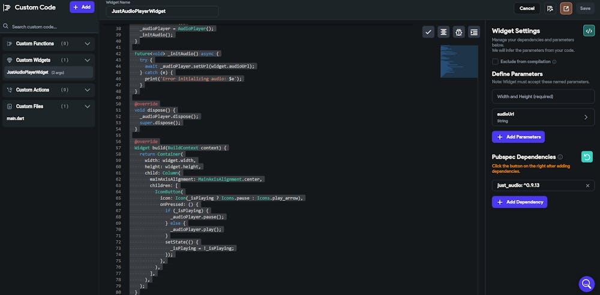Click the bug debug icon
The image size is (600, 295).
[x=459, y=32]
